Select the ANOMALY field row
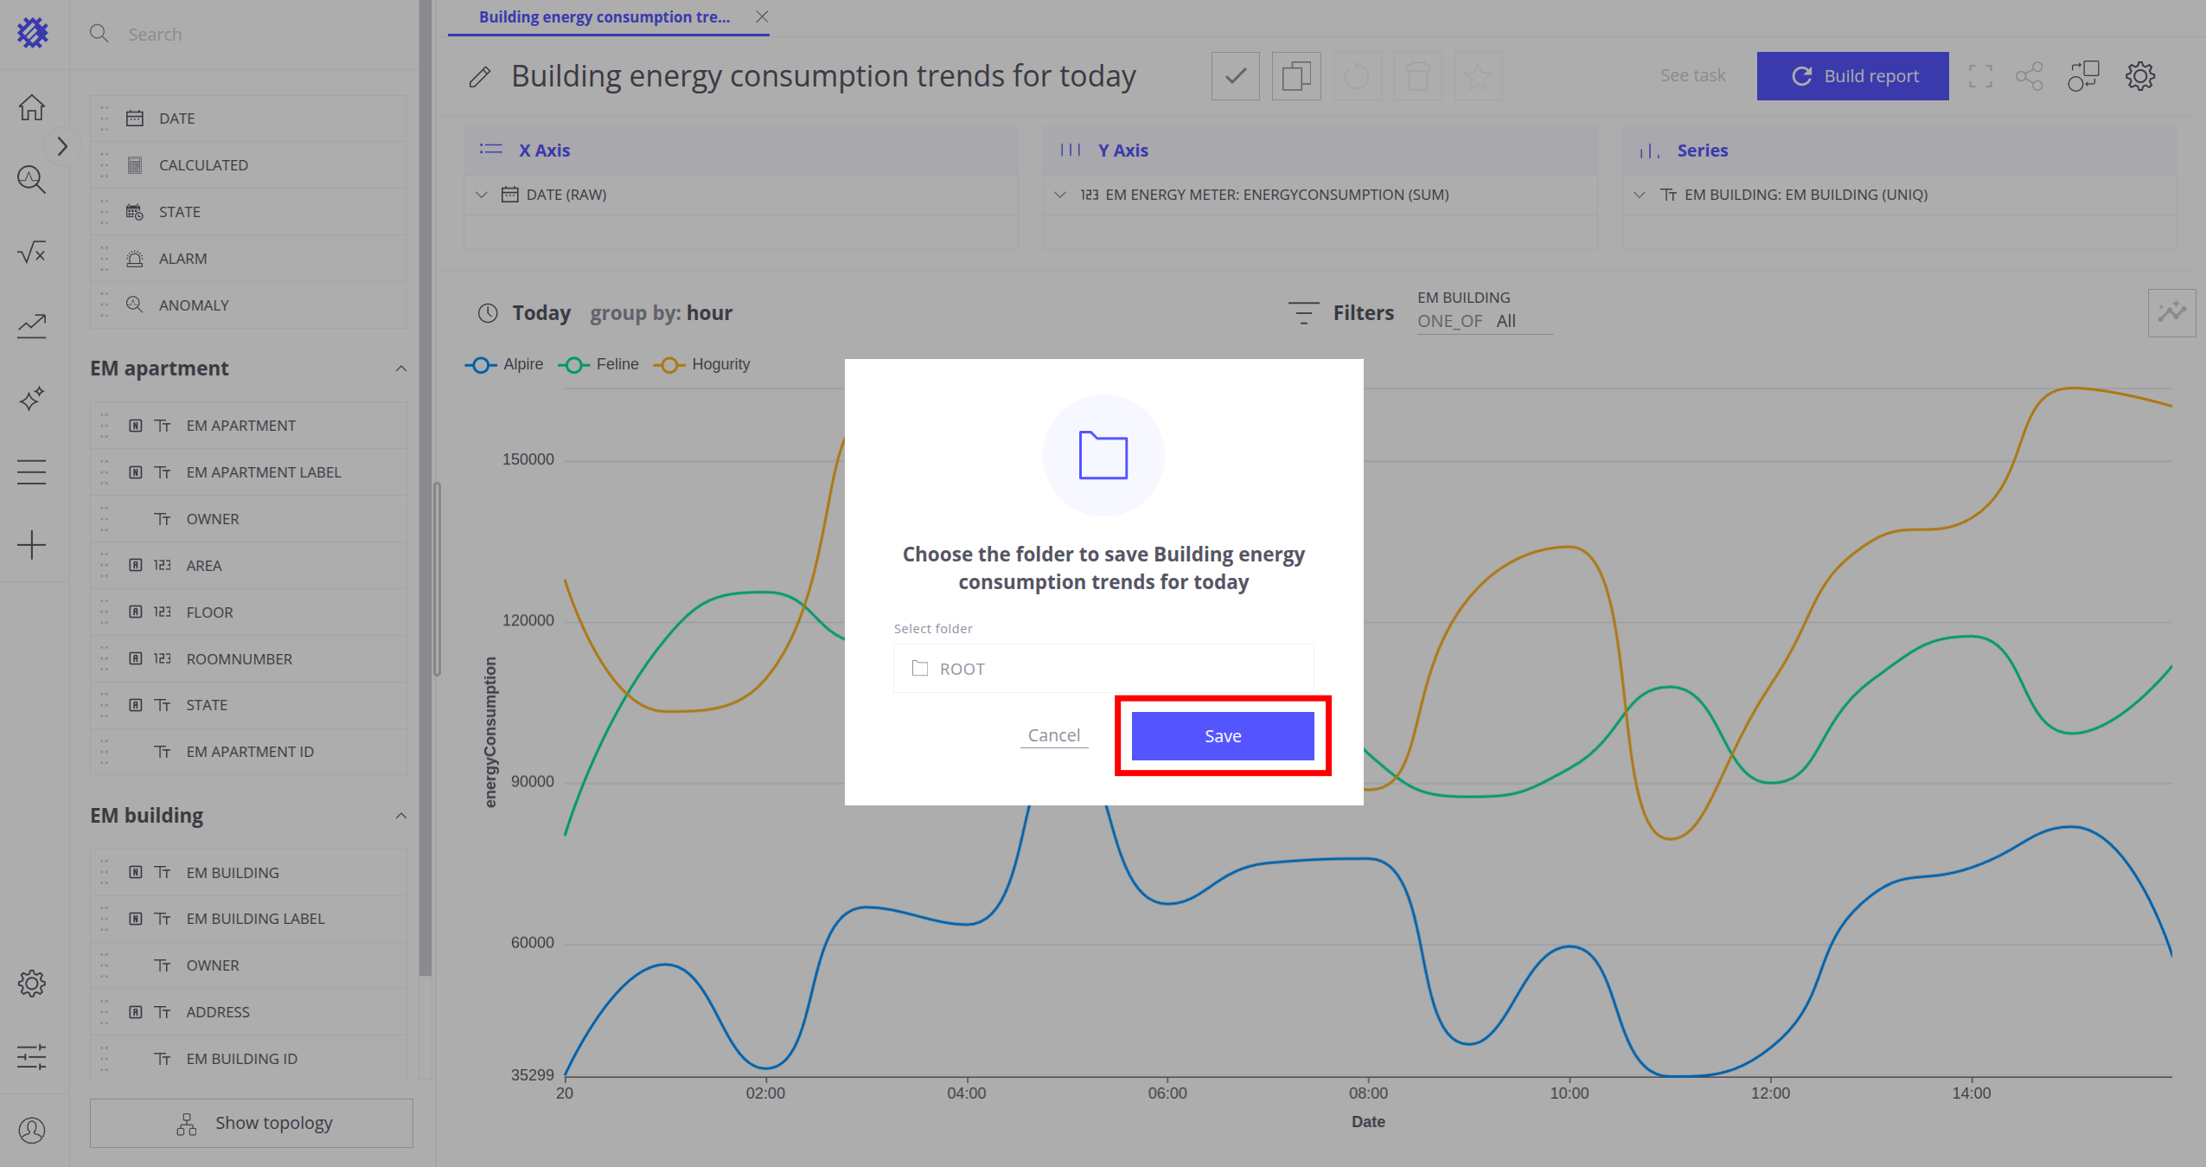Viewport: 2206px width, 1167px height. click(248, 305)
